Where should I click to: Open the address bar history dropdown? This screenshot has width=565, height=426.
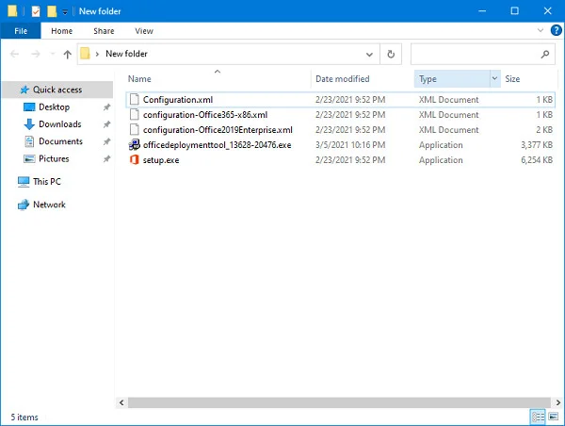point(369,55)
